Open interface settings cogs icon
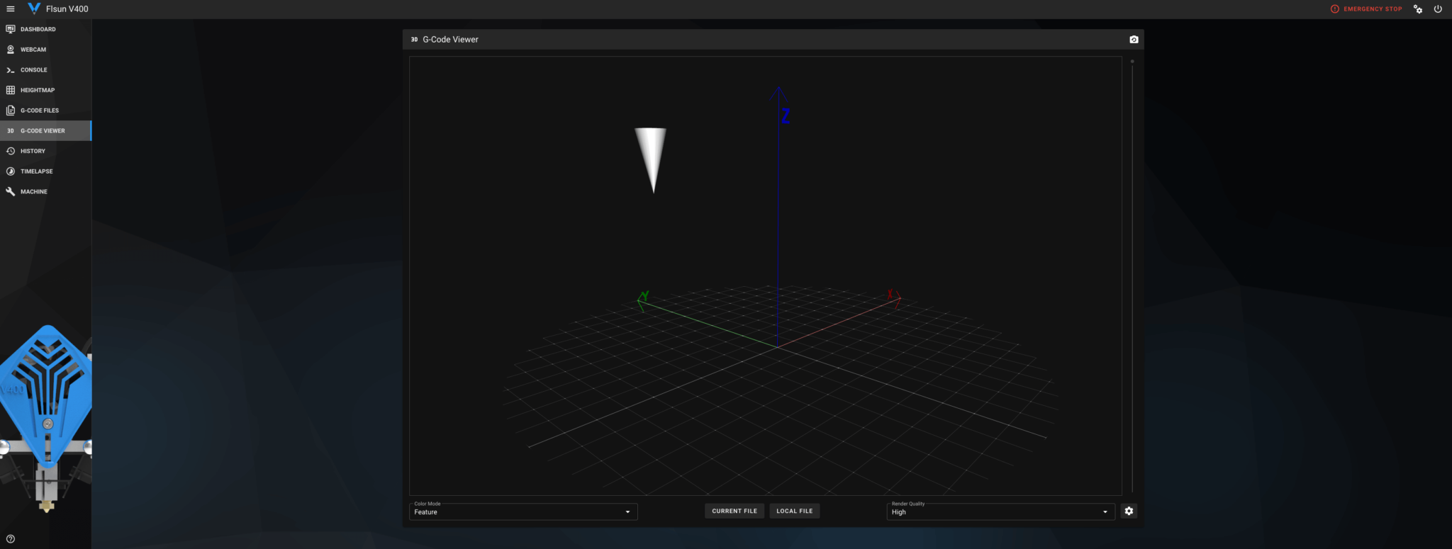 pos(1418,9)
